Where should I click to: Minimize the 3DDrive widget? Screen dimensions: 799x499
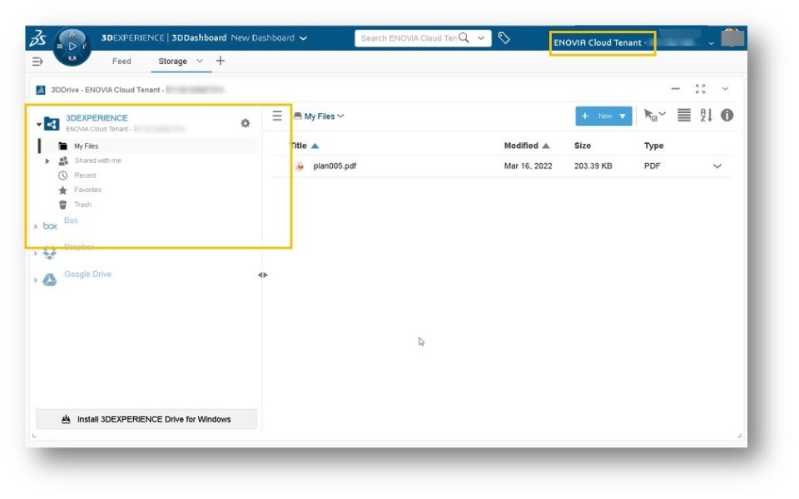pos(675,89)
